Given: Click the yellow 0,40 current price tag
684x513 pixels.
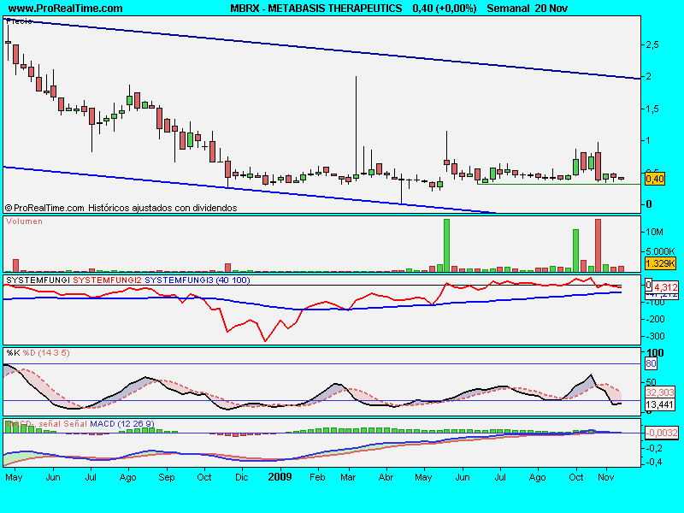Looking at the screenshot, I should [654, 179].
